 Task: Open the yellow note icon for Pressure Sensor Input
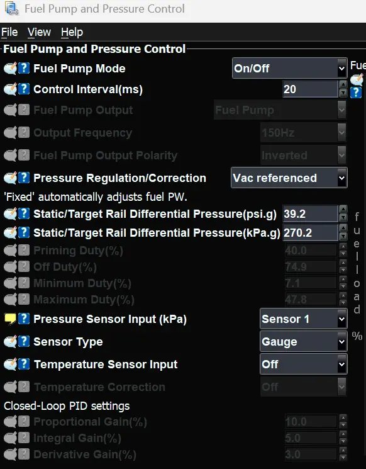[10, 319]
